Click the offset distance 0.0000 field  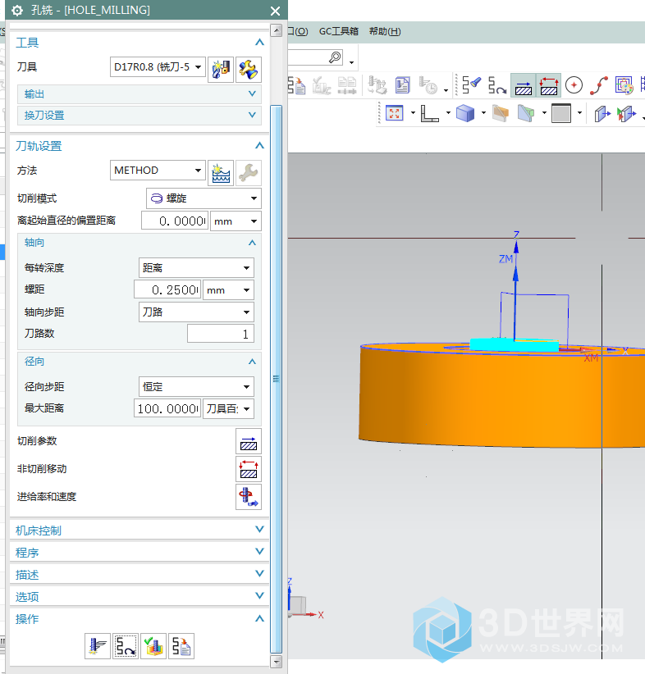[175, 221]
